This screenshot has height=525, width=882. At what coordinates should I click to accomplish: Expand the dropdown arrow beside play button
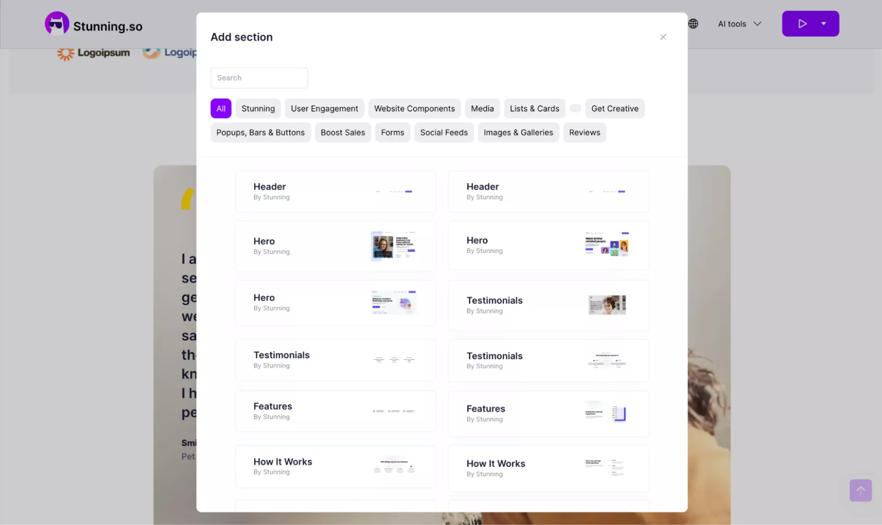click(824, 24)
